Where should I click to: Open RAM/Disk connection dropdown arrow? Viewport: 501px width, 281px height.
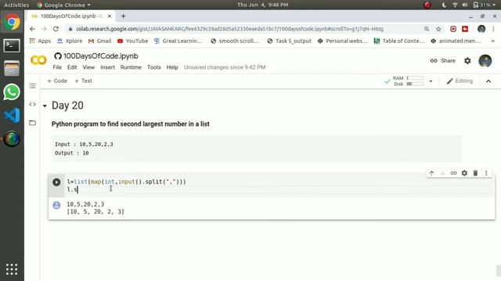[x=431, y=81]
